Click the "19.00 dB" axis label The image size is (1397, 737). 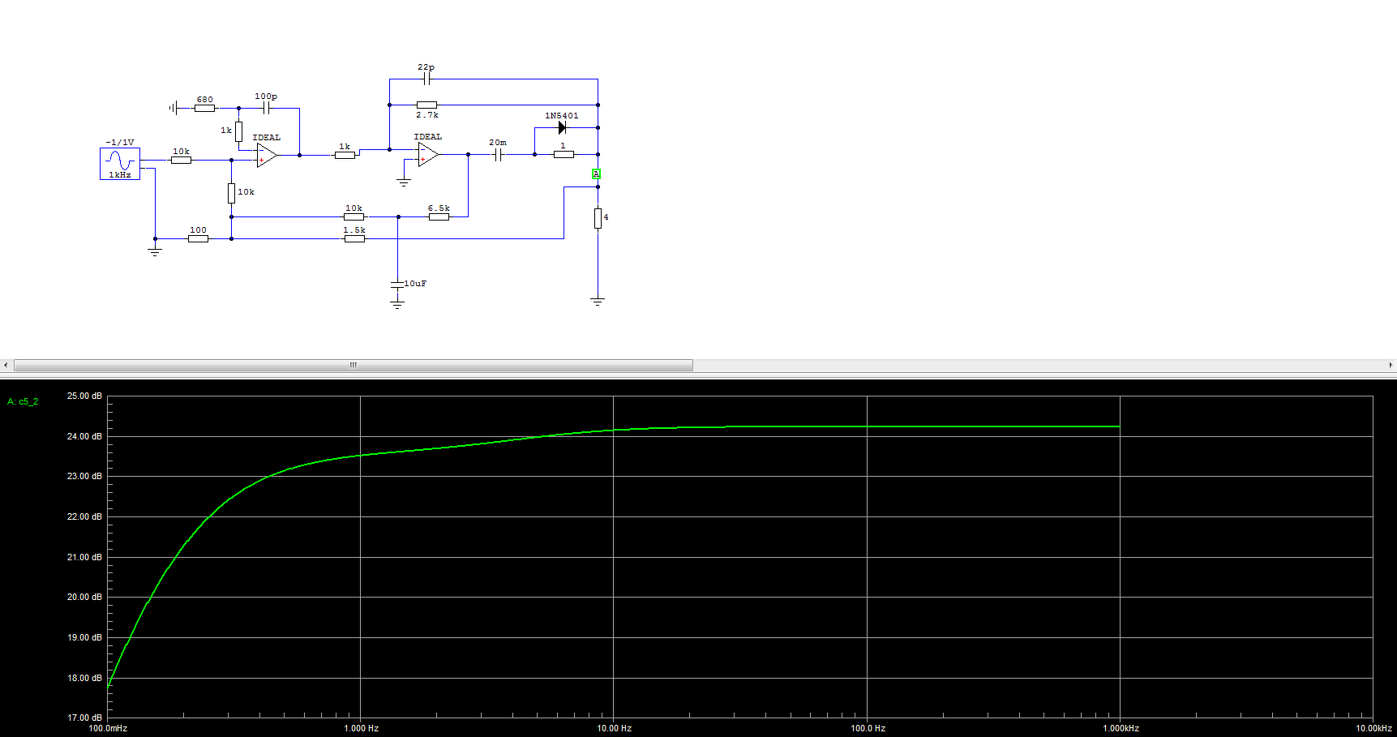pos(84,637)
